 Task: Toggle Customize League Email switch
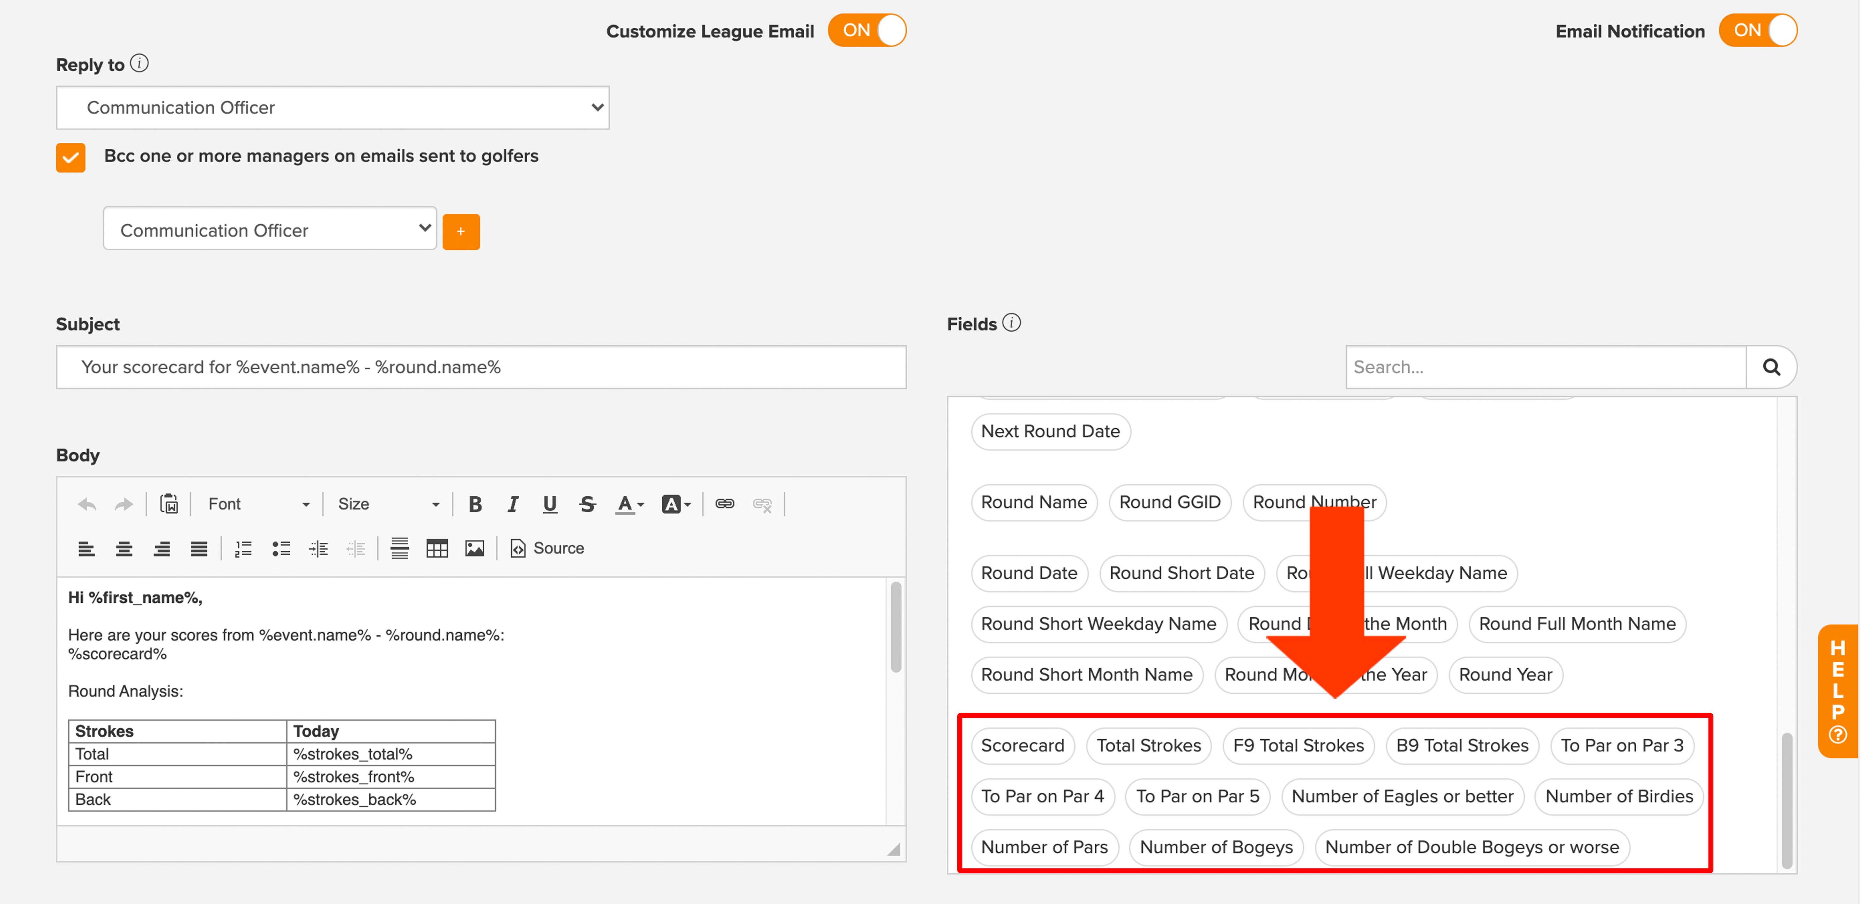(x=866, y=30)
